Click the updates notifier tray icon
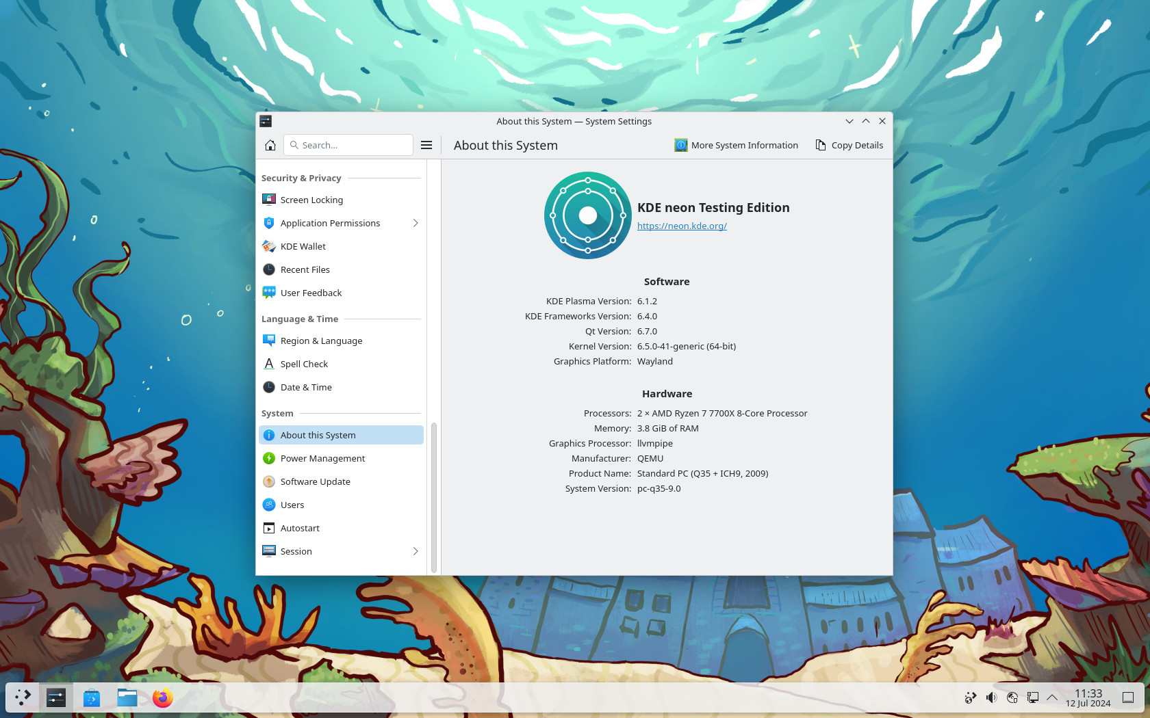 pyautogui.click(x=971, y=697)
